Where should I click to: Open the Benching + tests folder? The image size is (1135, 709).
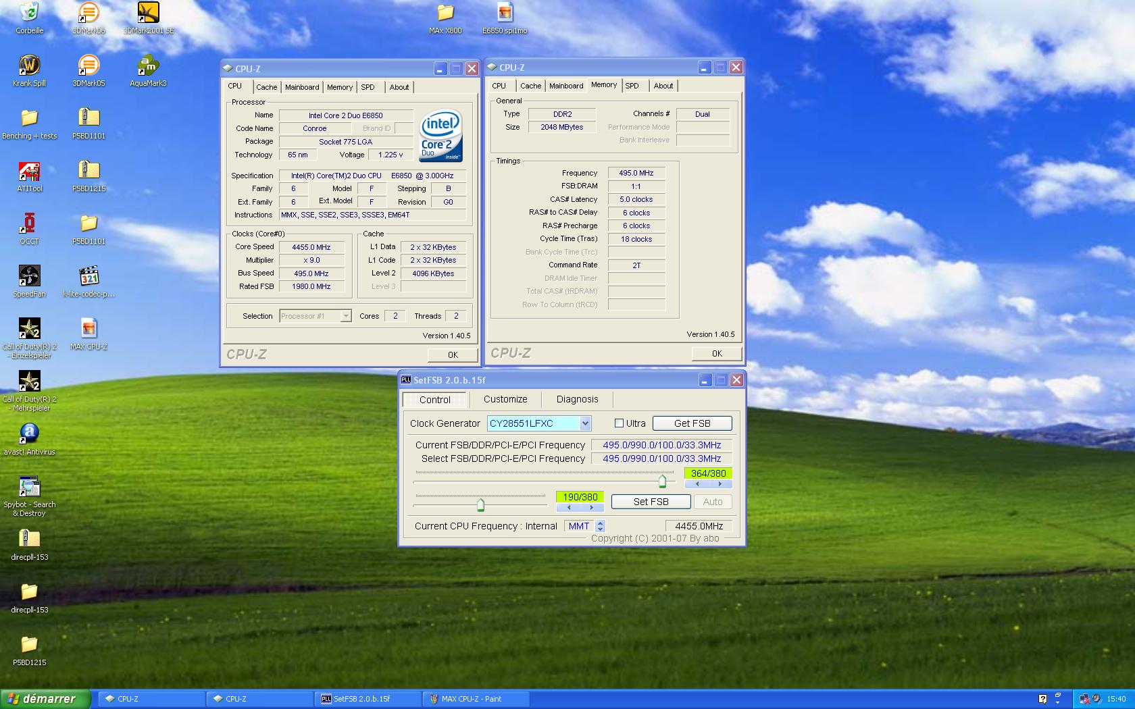tap(29, 117)
